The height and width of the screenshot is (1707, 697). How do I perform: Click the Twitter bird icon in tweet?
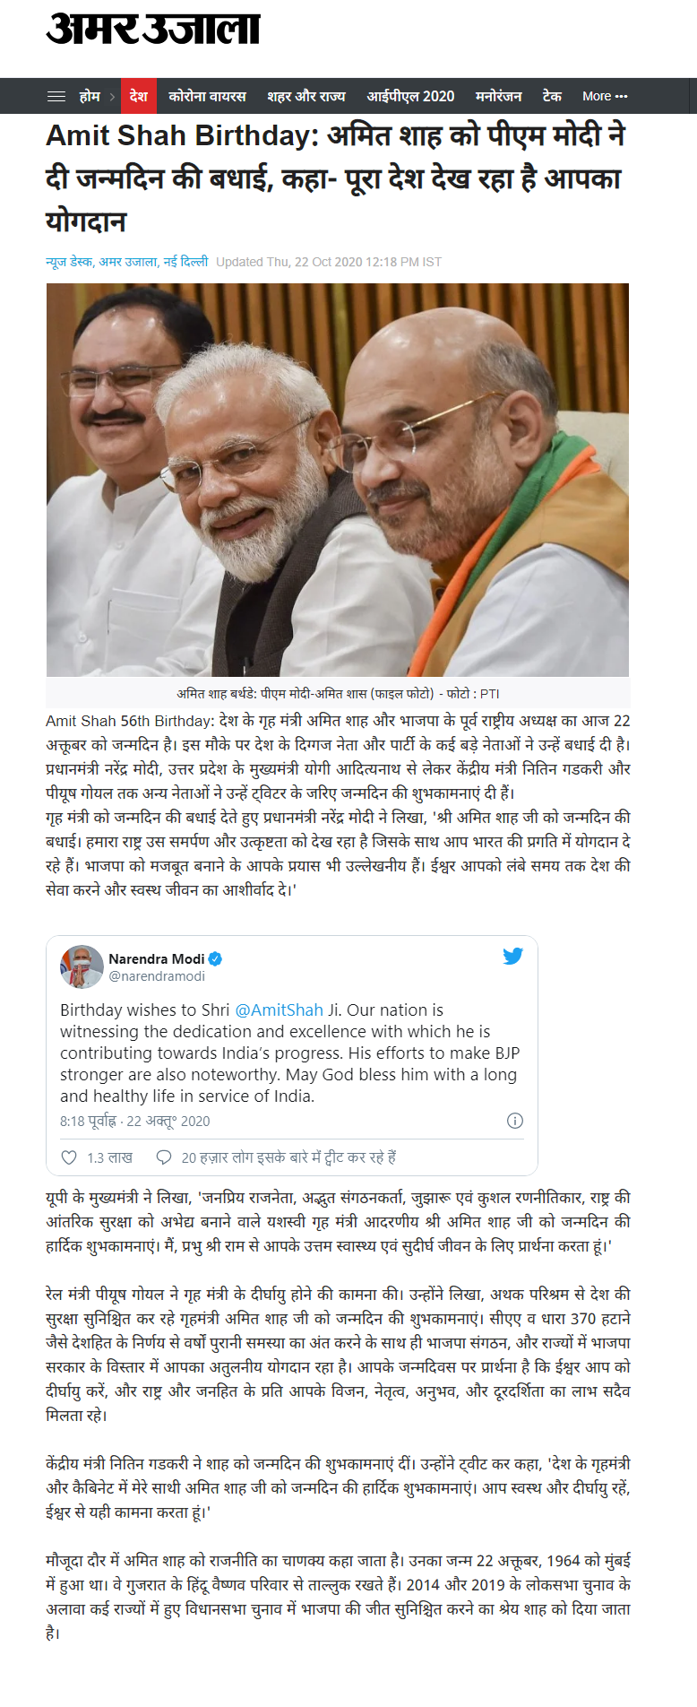point(512,957)
